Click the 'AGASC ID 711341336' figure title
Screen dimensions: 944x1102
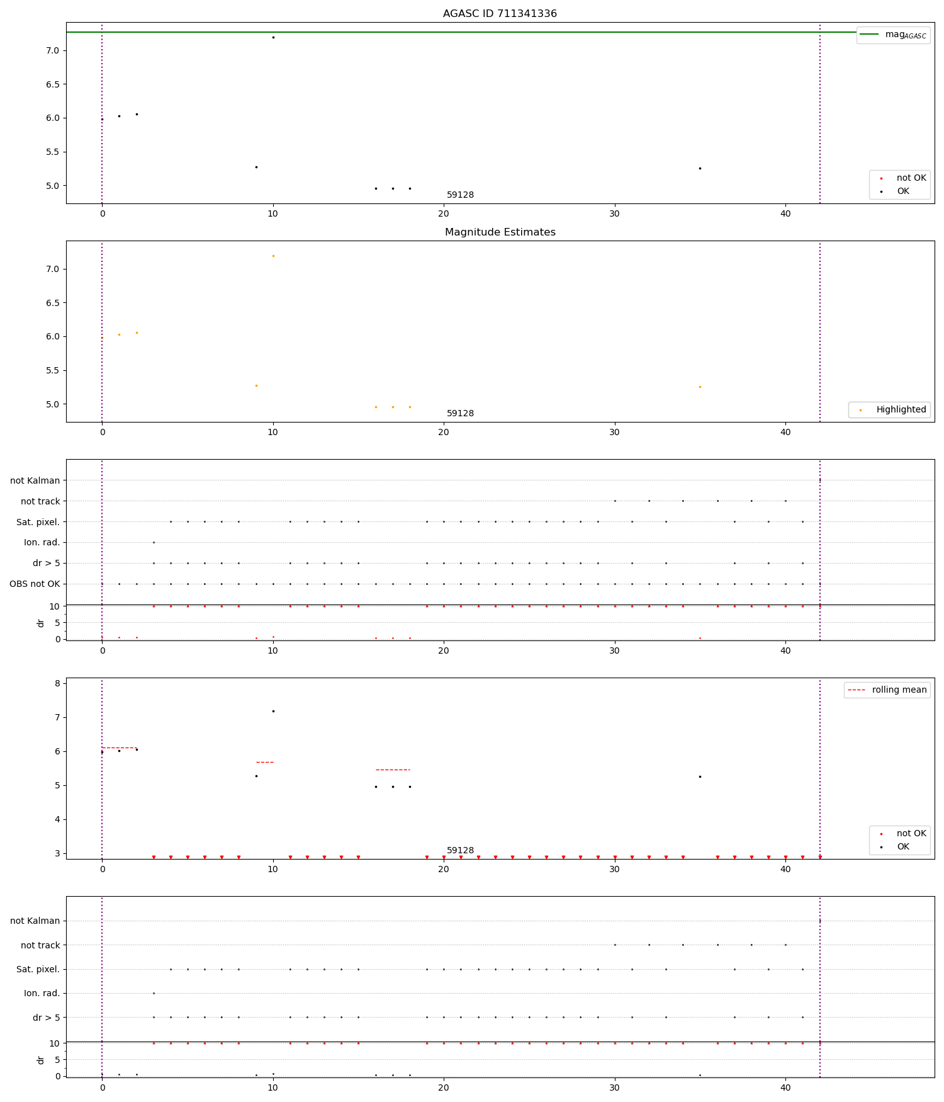tap(500, 14)
